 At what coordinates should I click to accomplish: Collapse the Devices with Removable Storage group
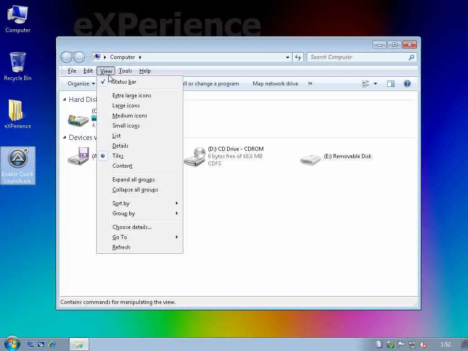pos(64,137)
